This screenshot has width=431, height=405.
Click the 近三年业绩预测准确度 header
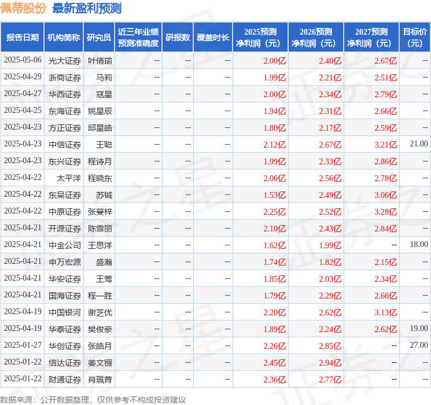tap(138, 38)
